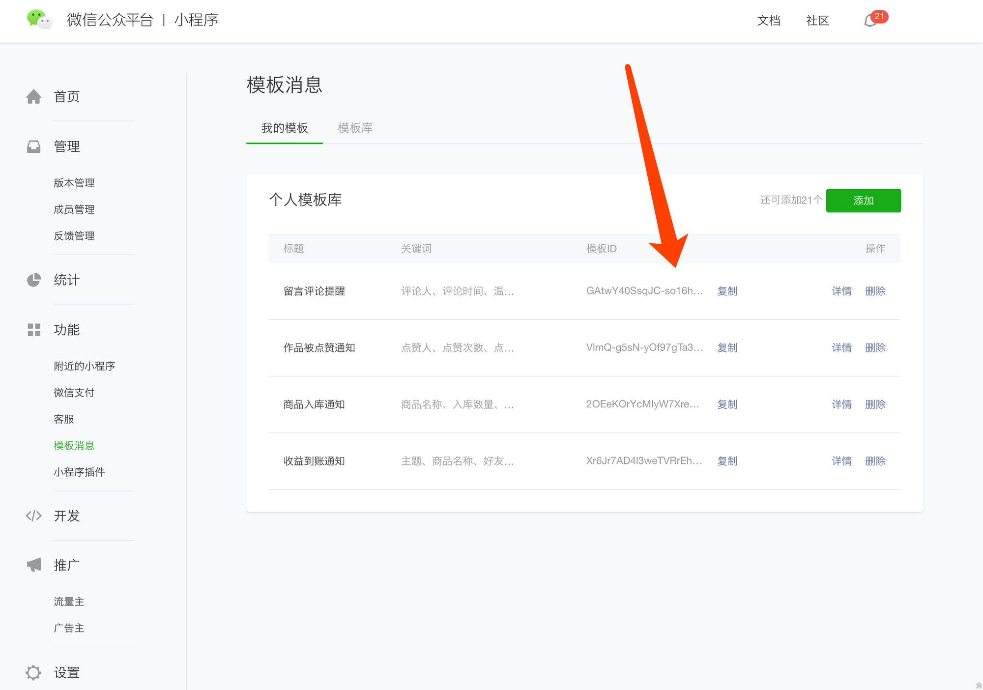The height and width of the screenshot is (690, 983).
Task: Go to 微信支付 in the sidebar
Action: pyautogui.click(x=74, y=393)
